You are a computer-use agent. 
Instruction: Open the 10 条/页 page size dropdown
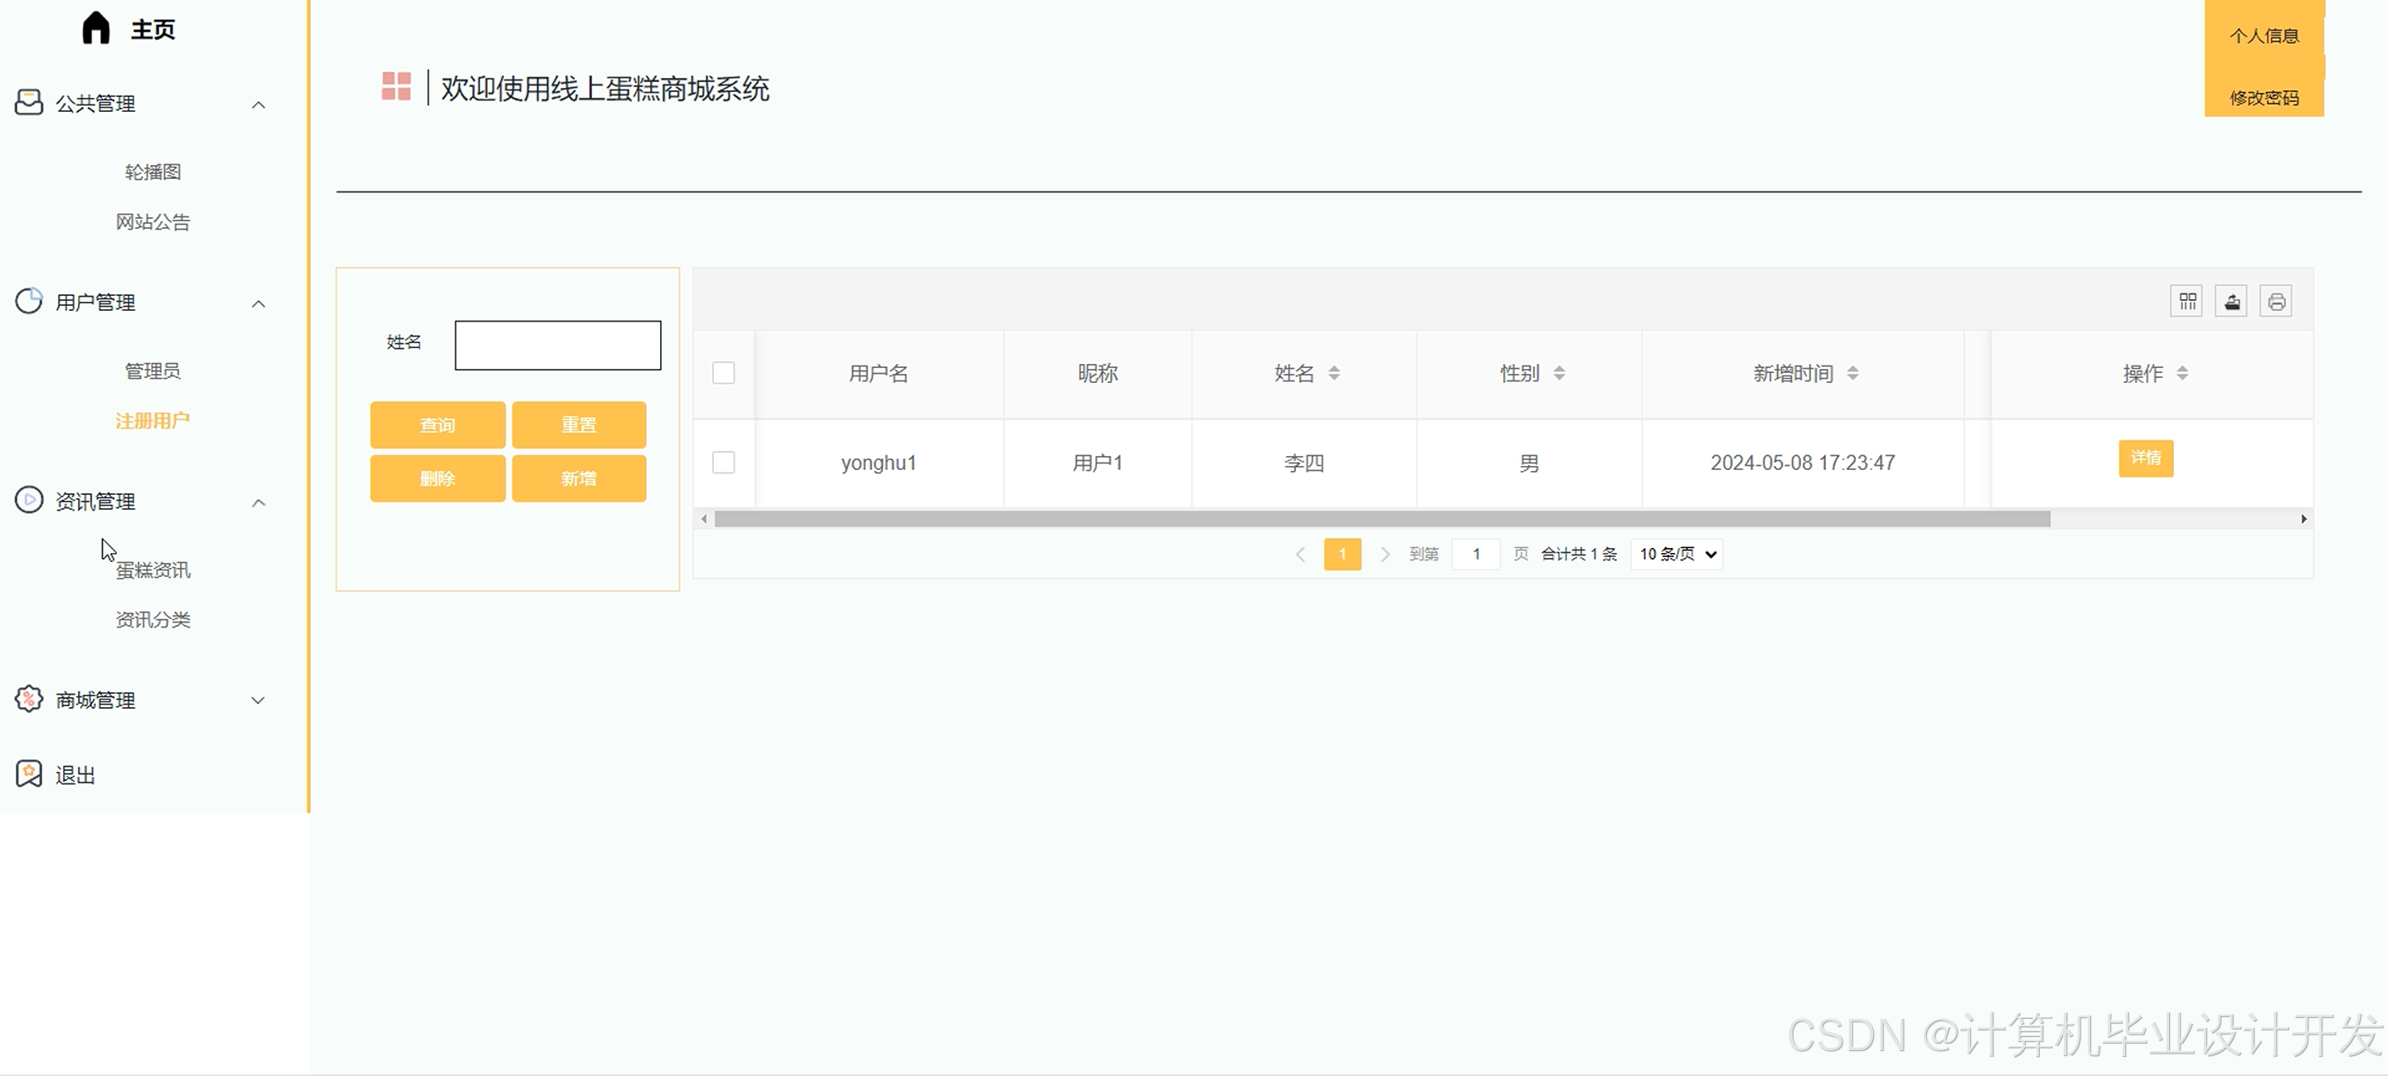[x=1676, y=555]
